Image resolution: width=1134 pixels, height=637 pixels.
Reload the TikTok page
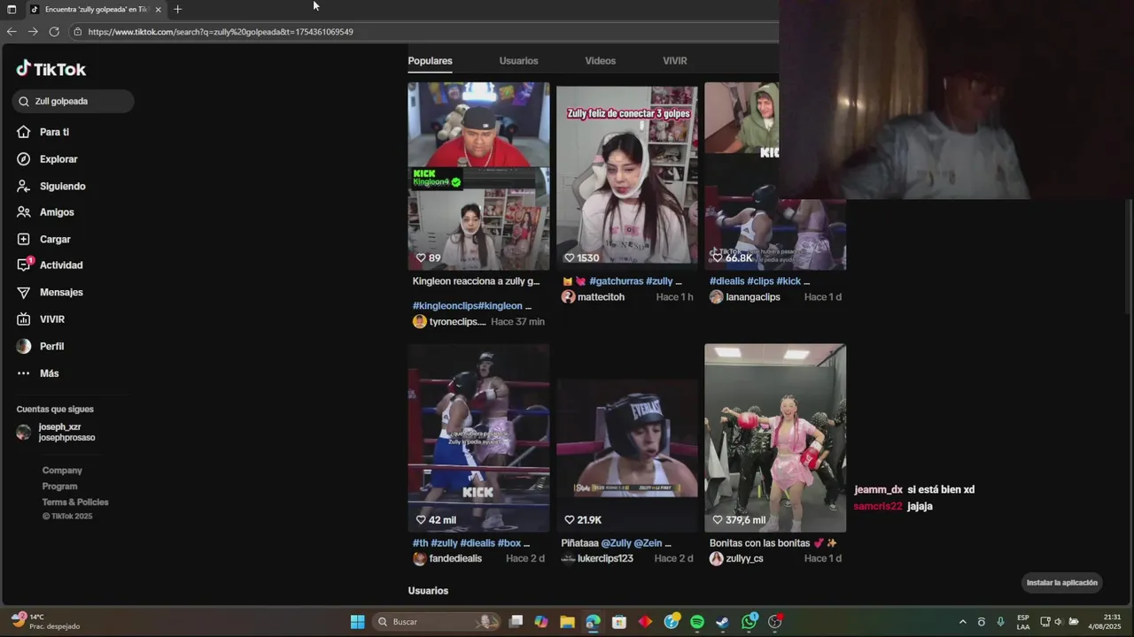tap(54, 32)
